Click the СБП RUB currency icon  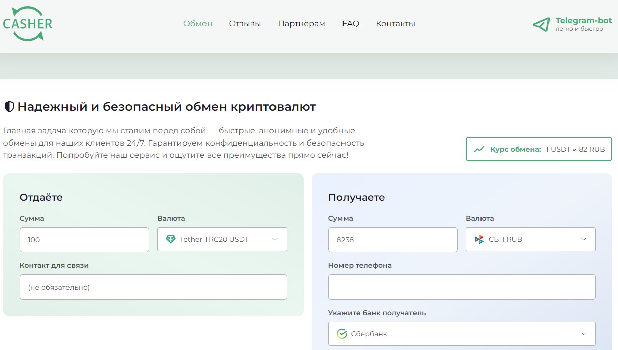pyautogui.click(x=479, y=239)
